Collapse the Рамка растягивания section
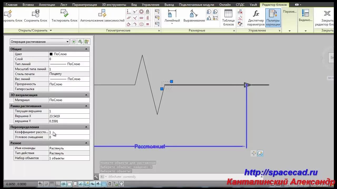The height and width of the screenshot is (189, 337). (x=86, y=106)
